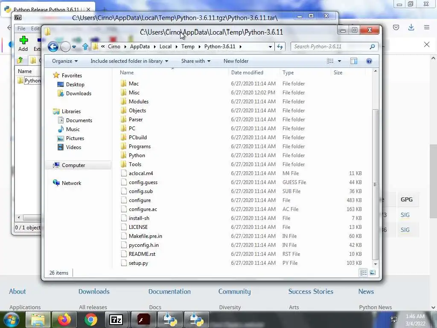Screen dimensions: 437x328
Task: Open the view options dropdown arrow
Action: [x=339, y=61]
